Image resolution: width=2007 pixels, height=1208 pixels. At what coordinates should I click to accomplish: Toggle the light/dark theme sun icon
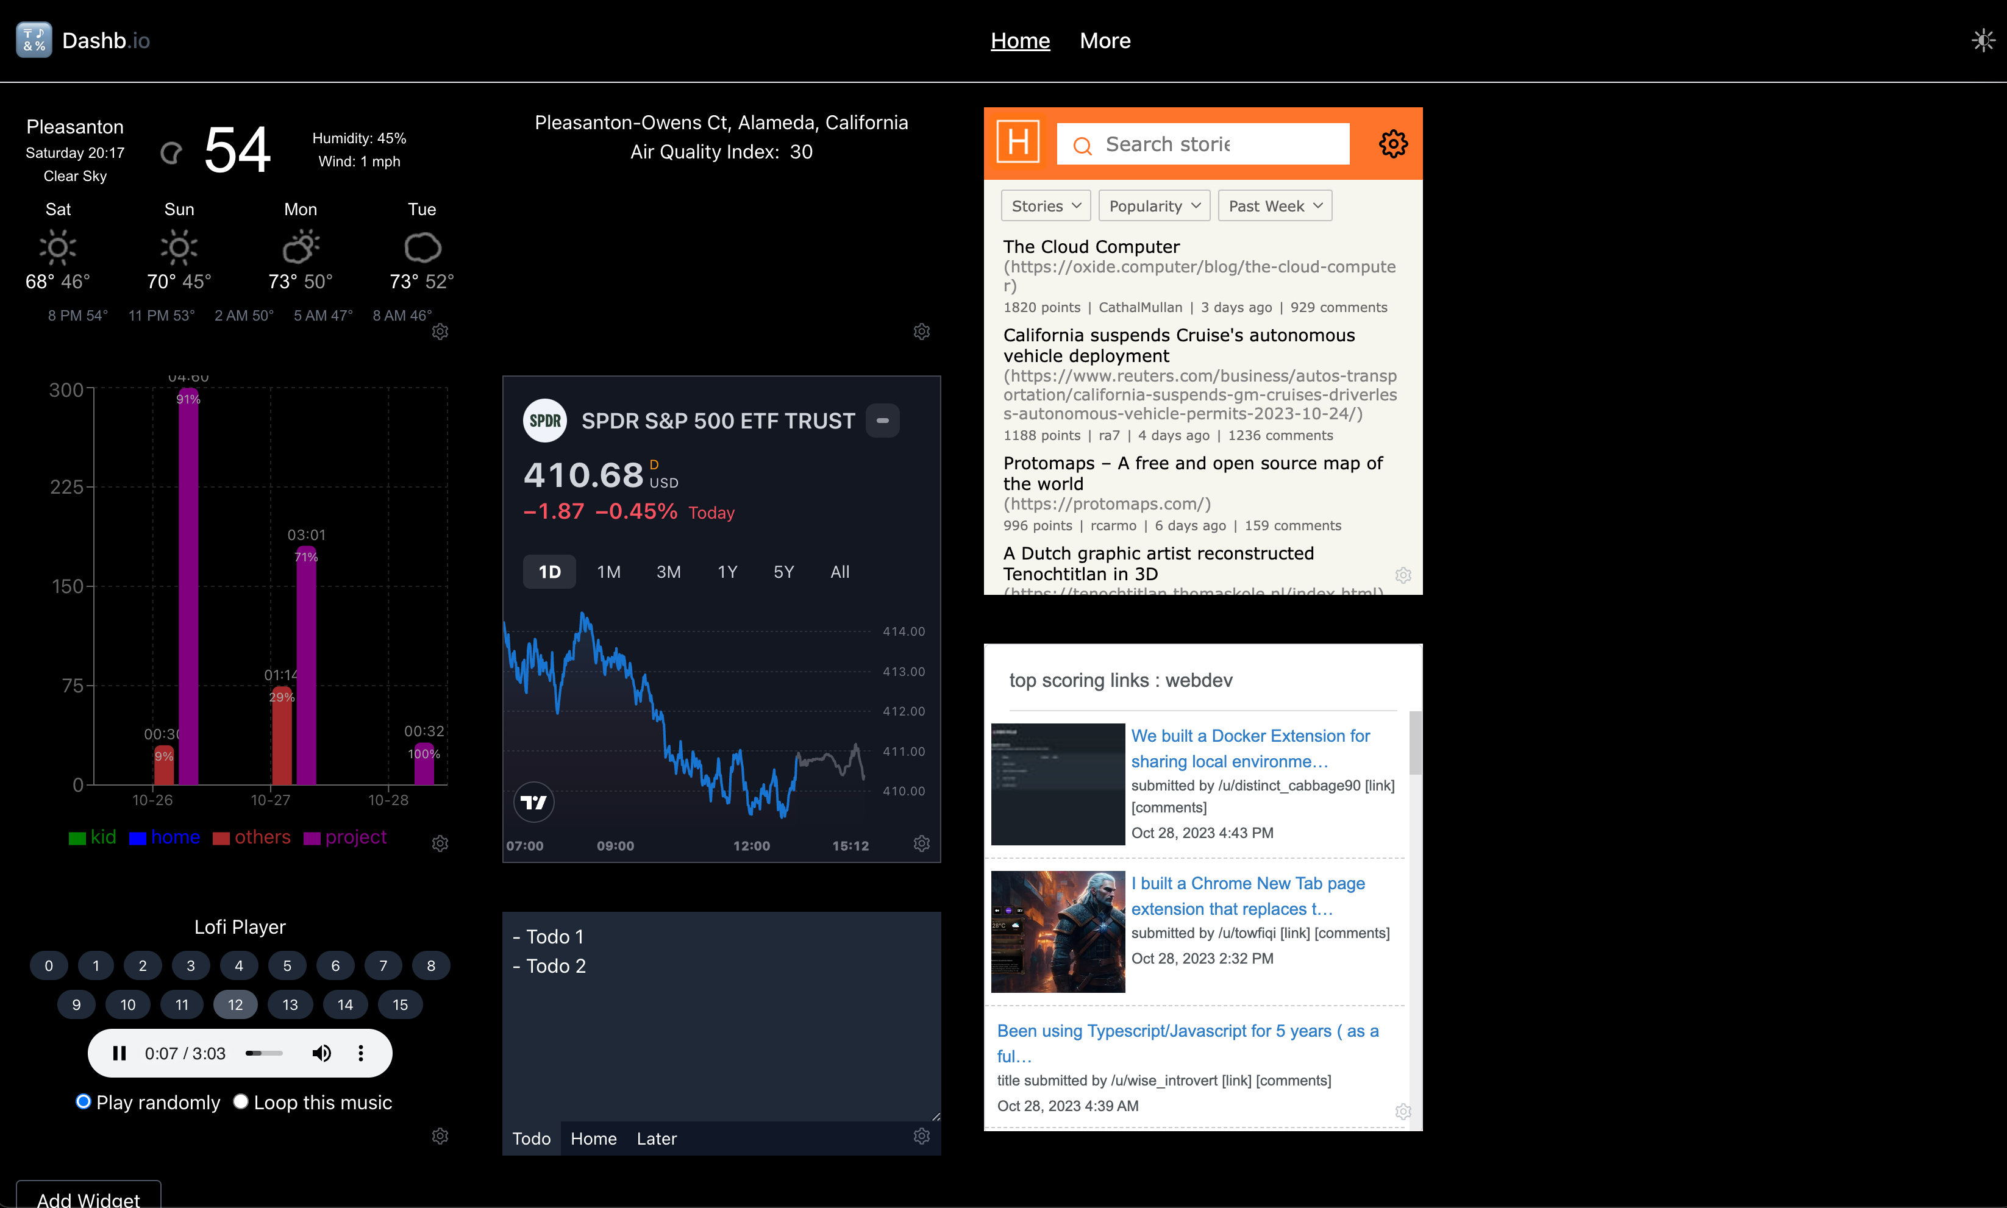(x=1983, y=41)
